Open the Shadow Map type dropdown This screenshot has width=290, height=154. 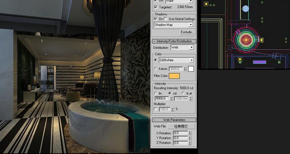click(191, 24)
